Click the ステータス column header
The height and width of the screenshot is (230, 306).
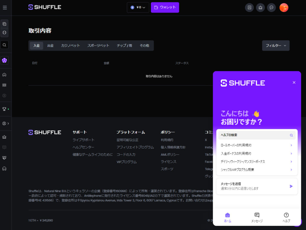(x=182, y=63)
